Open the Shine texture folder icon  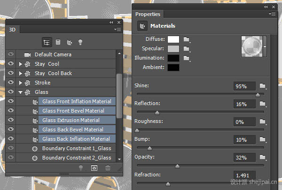[x=263, y=86]
